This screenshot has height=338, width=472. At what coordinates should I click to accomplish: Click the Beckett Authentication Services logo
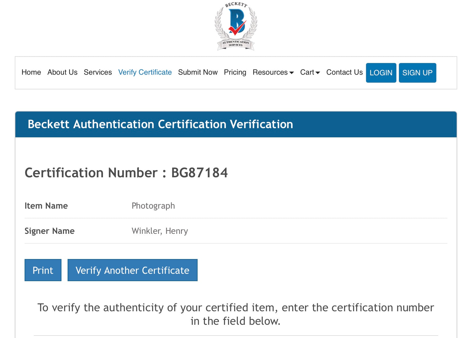[x=236, y=26]
